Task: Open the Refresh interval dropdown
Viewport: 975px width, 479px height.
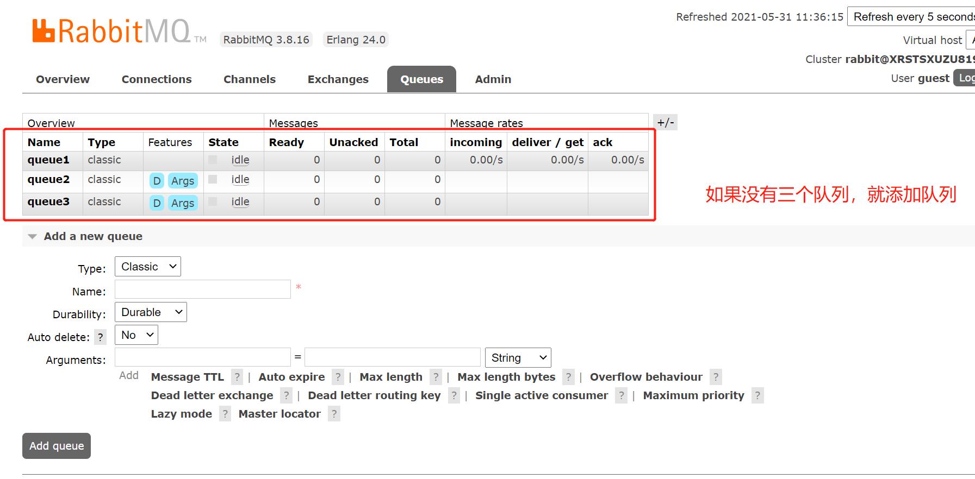Action: click(911, 17)
